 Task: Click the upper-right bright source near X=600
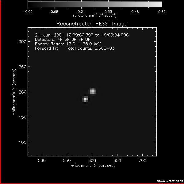tap(93, 91)
